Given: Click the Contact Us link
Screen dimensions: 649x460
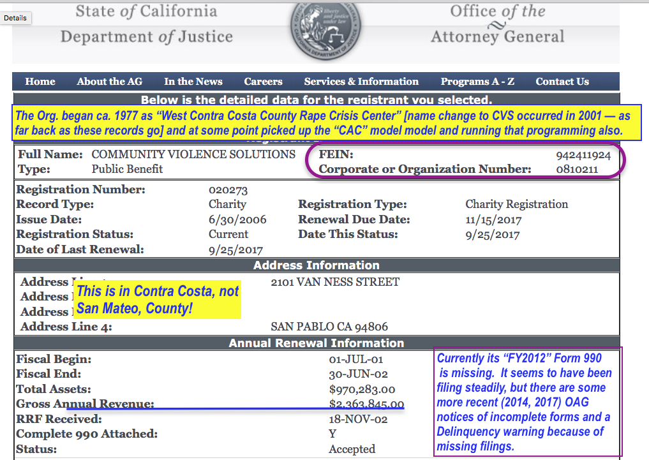Looking at the screenshot, I should (x=562, y=82).
